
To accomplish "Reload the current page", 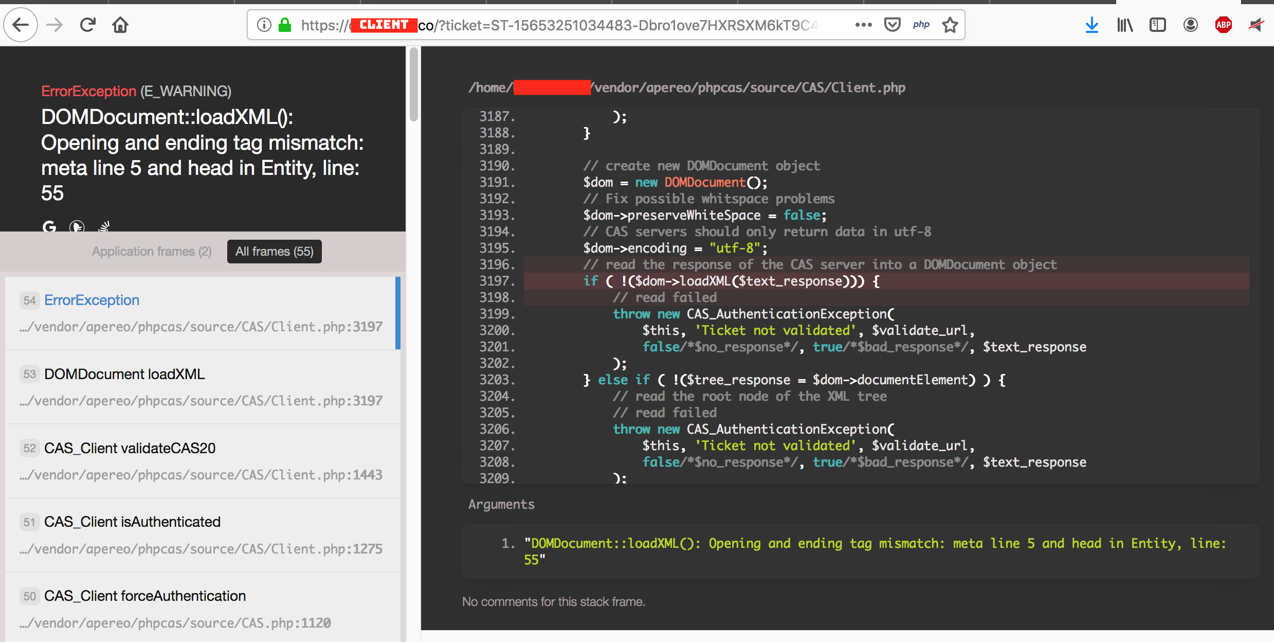I will coord(88,25).
